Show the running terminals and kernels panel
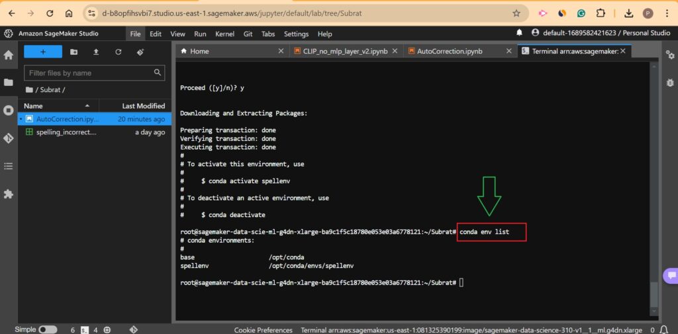The width and height of the screenshot is (678, 334). pyautogui.click(x=9, y=110)
